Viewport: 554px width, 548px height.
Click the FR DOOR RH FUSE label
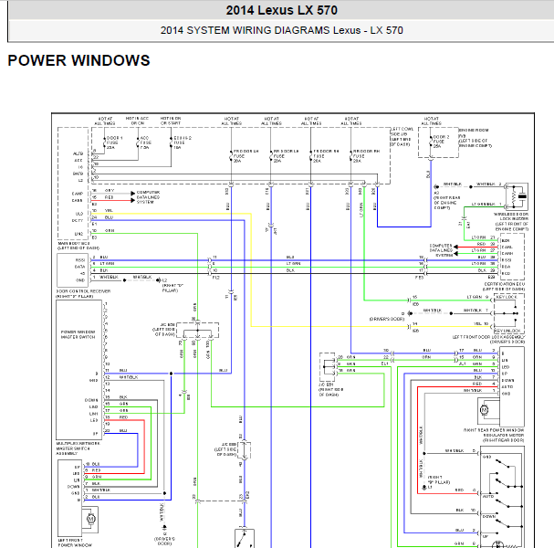pyautogui.click(x=326, y=156)
